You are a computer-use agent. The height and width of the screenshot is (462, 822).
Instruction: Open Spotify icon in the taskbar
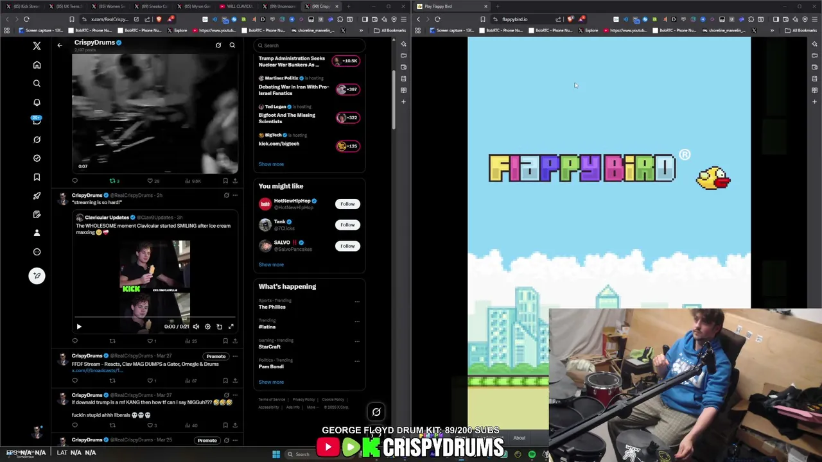532,454
